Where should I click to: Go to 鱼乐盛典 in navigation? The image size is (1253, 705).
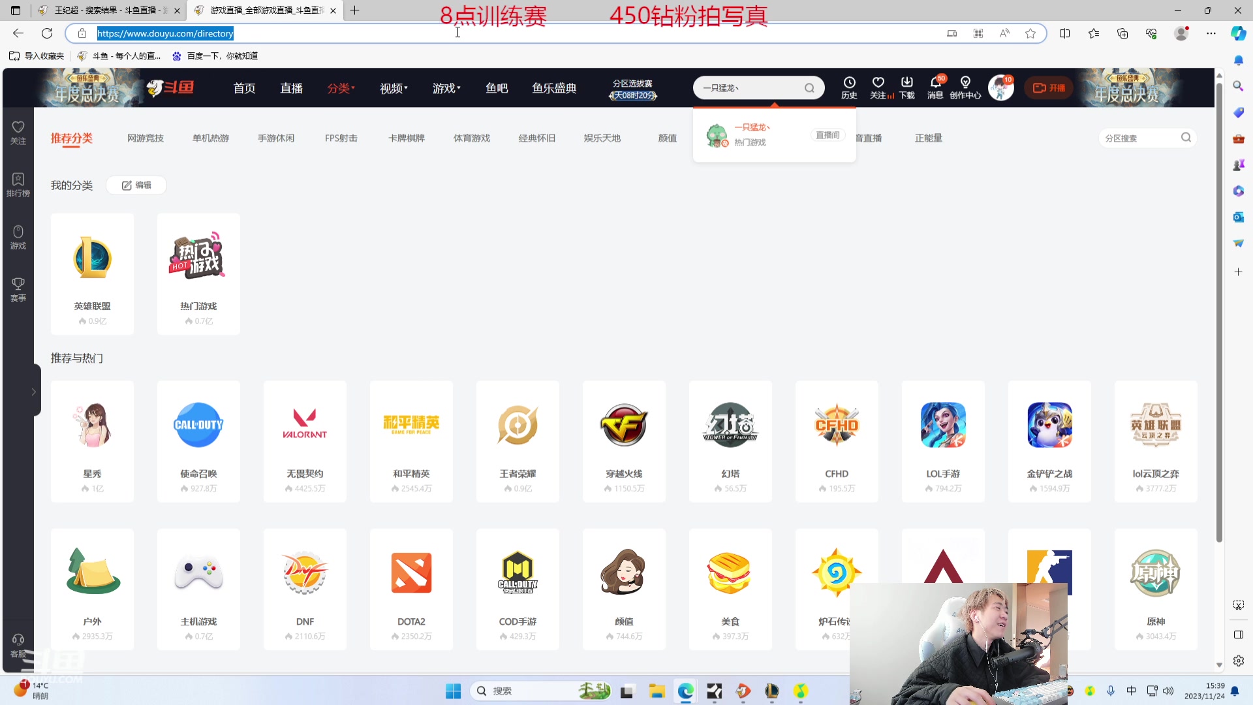click(554, 88)
